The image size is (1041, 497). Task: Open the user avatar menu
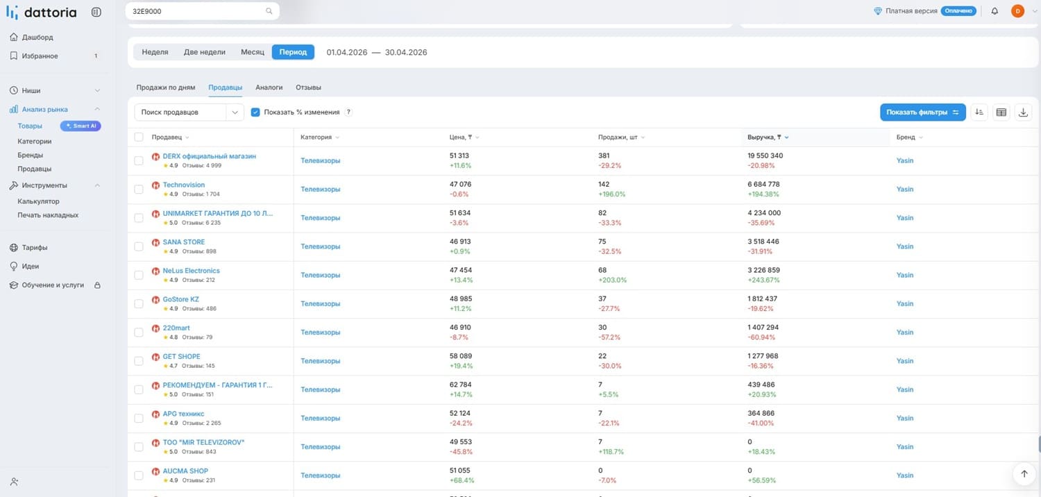[x=1017, y=11]
